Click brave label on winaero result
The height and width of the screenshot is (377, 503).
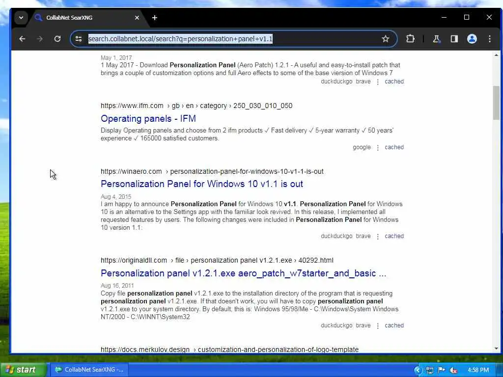click(x=363, y=236)
